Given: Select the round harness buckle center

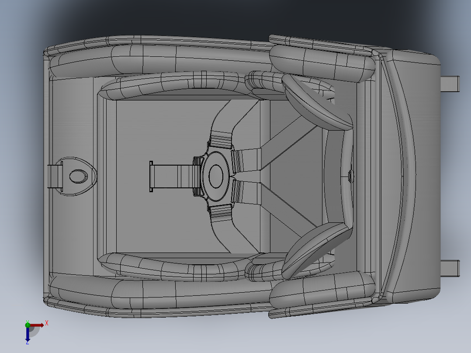Looking at the screenshot, I should (216, 176).
